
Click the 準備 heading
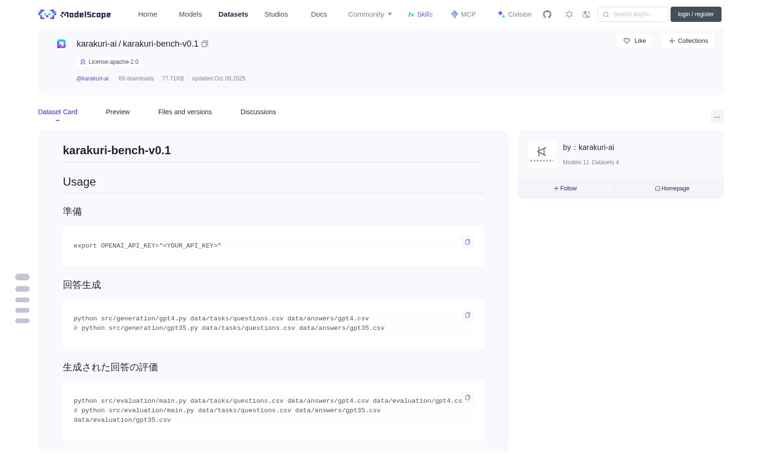click(72, 211)
